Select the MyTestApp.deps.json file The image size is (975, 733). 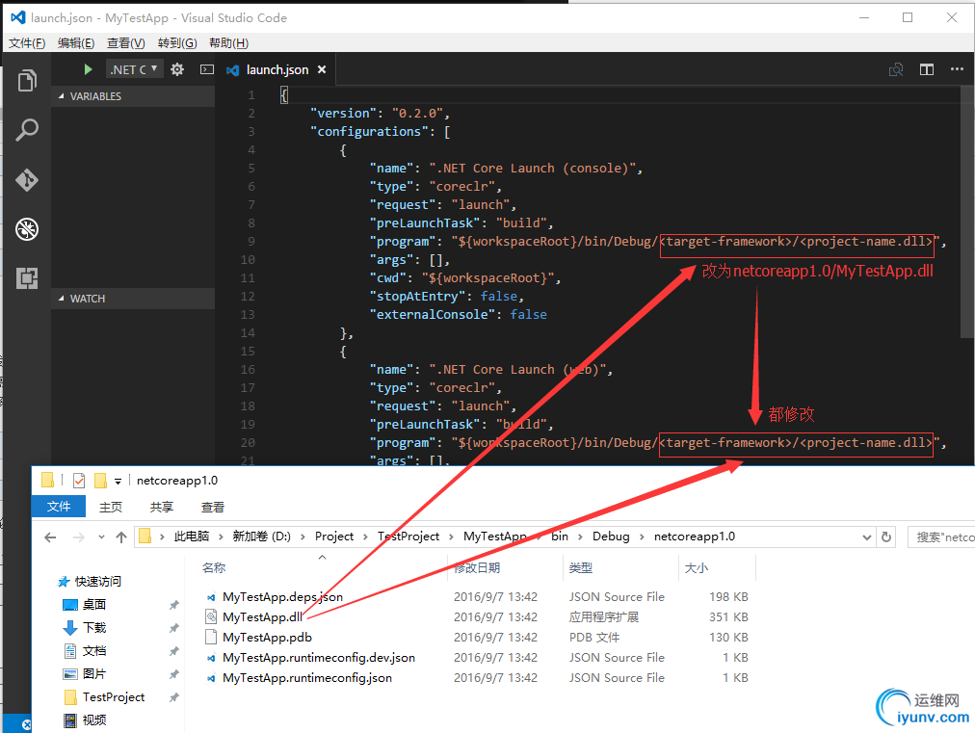(x=282, y=597)
